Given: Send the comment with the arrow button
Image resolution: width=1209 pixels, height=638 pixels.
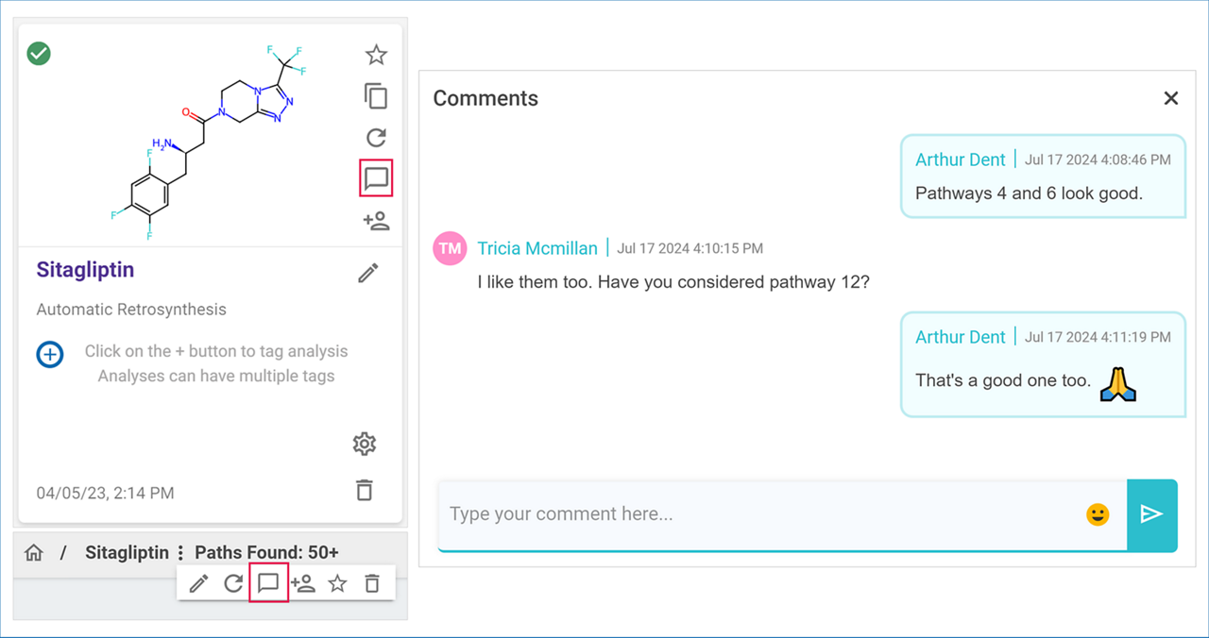Looking at the screenshot, I should tap(1151, 514).
